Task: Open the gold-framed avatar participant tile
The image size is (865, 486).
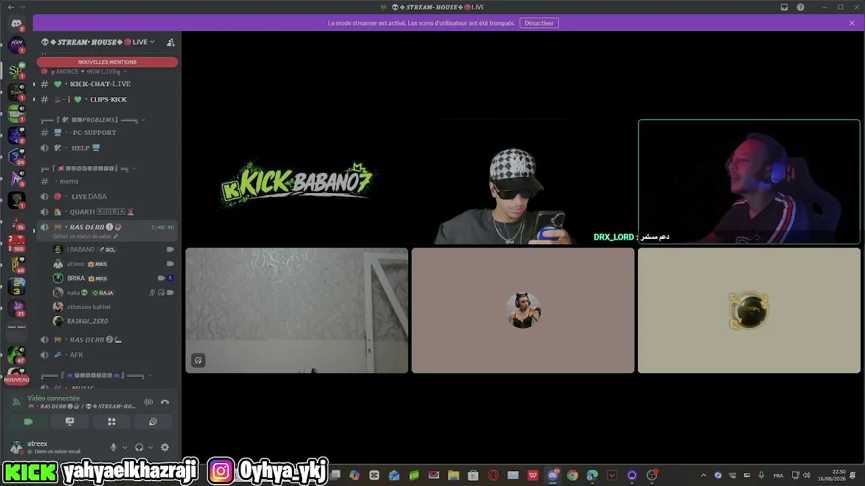Action: coord(749,310)
